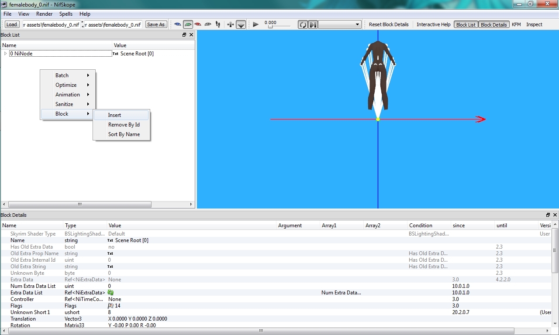Viewport: 559px width, 335px height.
Task: Click the footsteps walk view icon
Action: 218,24
